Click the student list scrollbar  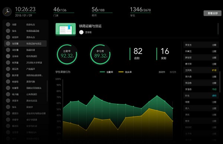(x=220, y=82)
